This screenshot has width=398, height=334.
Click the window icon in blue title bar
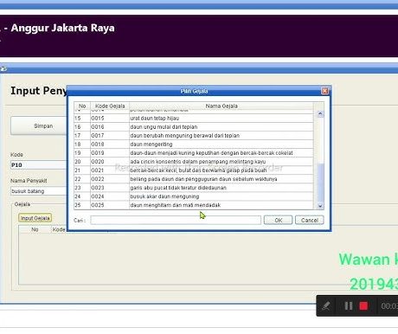coord(3,68)
